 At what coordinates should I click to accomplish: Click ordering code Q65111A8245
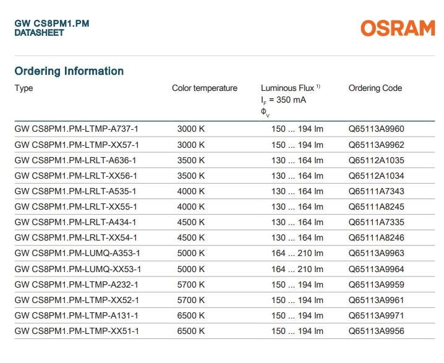(377, 207)
